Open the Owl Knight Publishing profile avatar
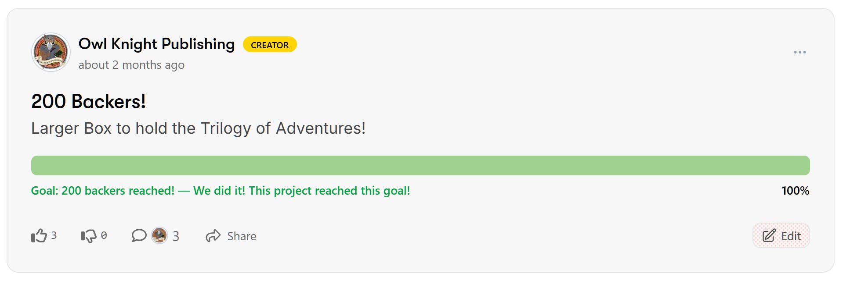This screenshot has width=843, height=281. (x=51, y=52)
